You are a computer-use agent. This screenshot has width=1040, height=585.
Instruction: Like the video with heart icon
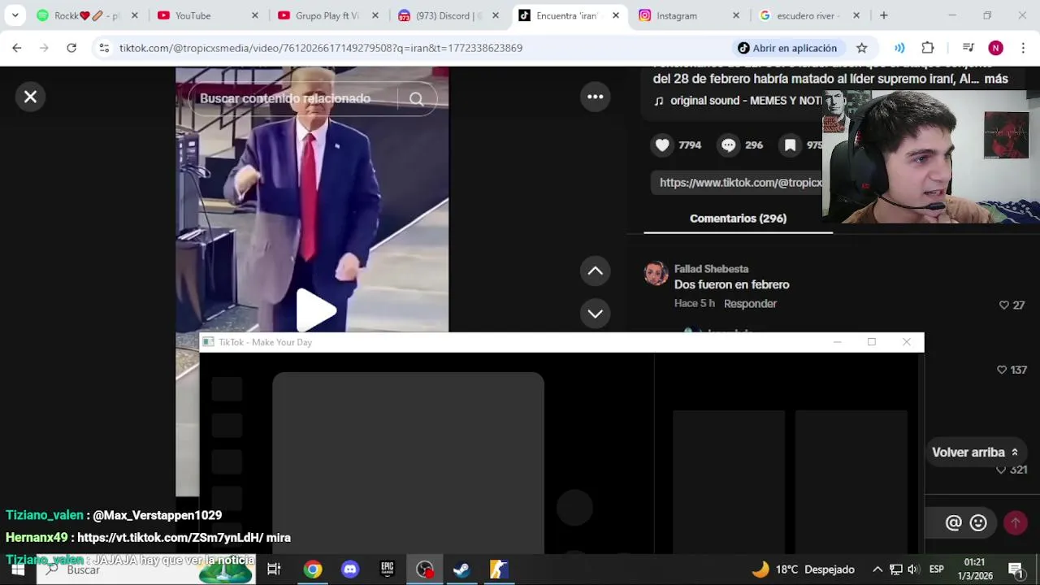[663, 145]
